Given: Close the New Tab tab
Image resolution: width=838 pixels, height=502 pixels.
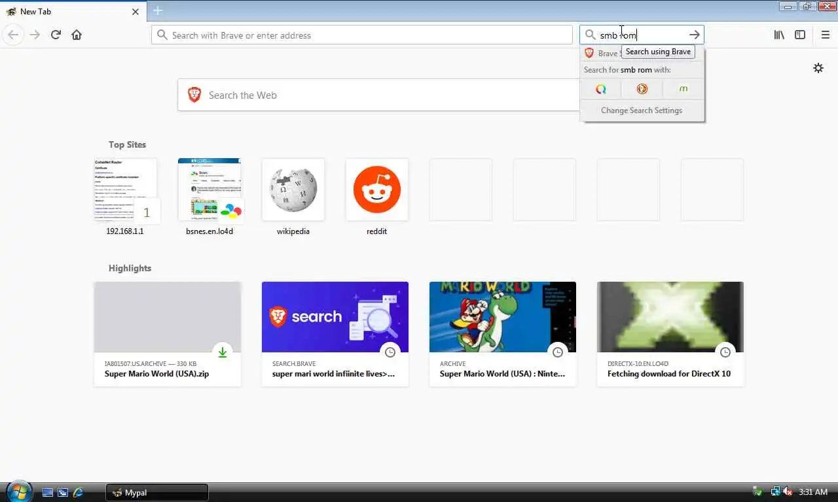Looking at the screenshot, I should click(136, 11).
